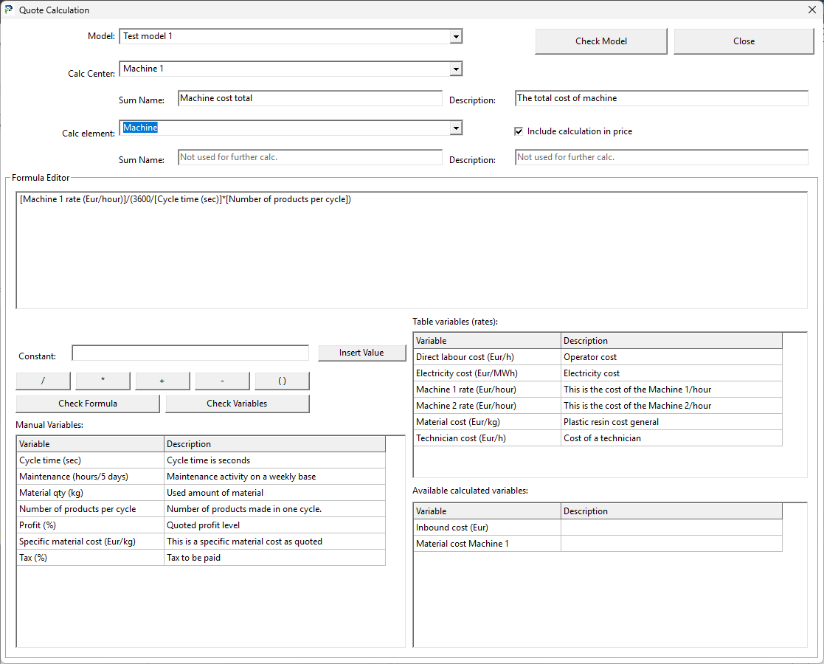Click the Check Formula button
Image resolution: width=824 pixels, height=664 pixels.
click(x=88, y=404)
